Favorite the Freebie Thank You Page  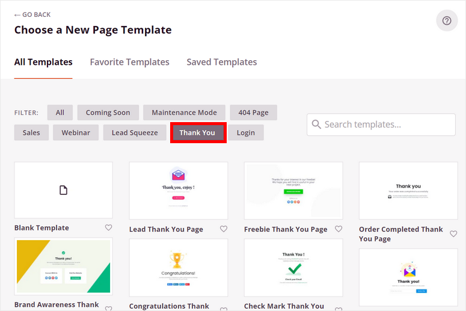click(339, 229)
